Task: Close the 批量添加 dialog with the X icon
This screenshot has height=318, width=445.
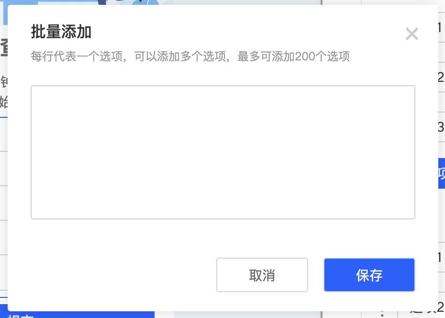Action: [412, 34]
